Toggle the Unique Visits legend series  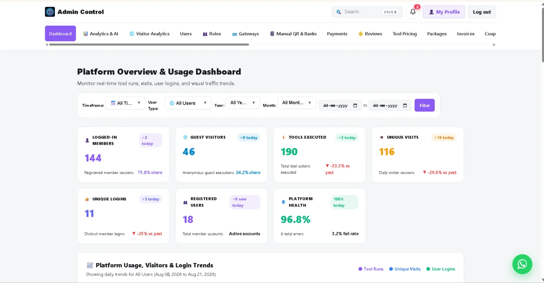coord(405,269)
